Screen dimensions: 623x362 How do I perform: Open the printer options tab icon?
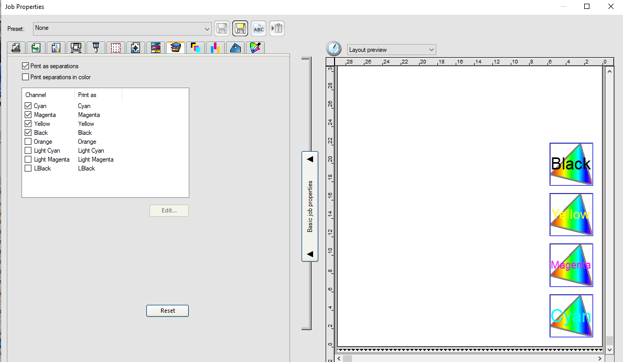pyautogui.click(x=76, y=48)
